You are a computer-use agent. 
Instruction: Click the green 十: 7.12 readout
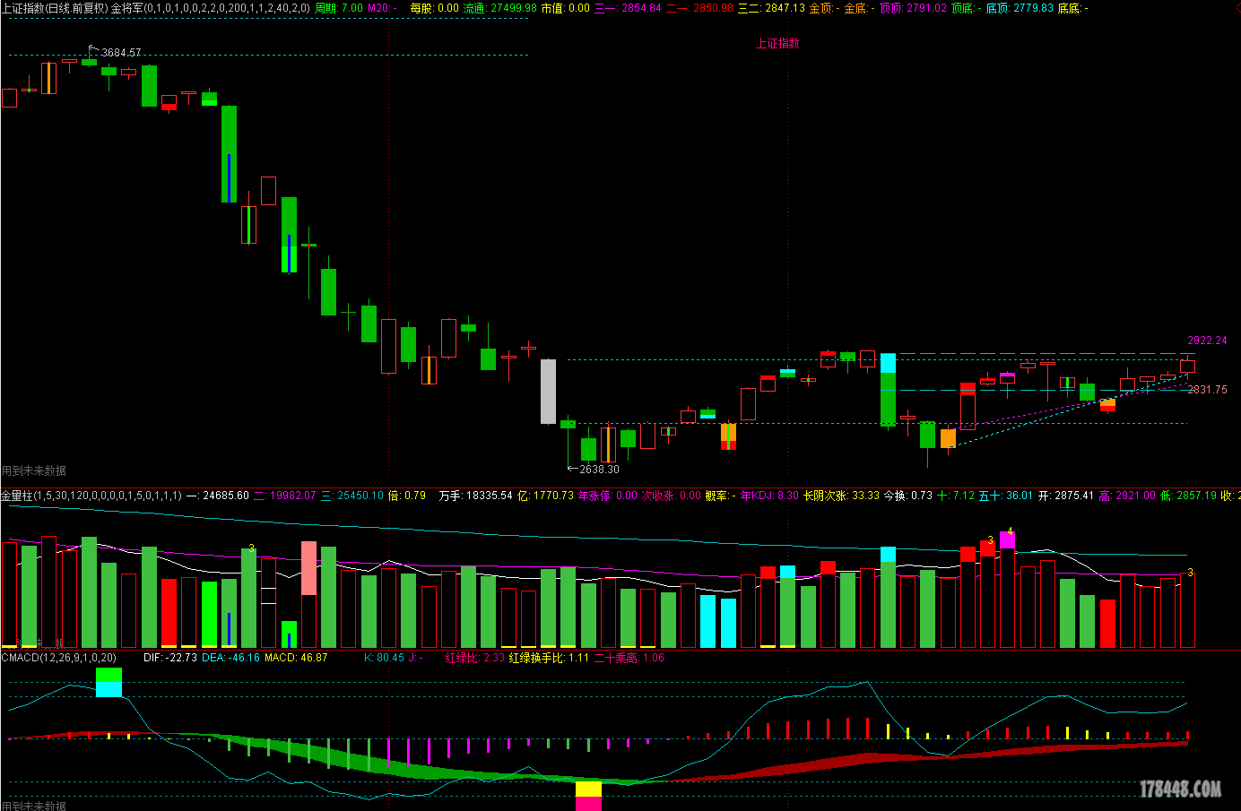[955, 496]
